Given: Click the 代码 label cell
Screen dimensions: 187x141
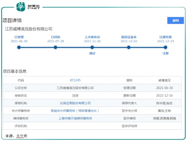Looking at the screenshot, I should pyautogui.click(x=21, y=80).
